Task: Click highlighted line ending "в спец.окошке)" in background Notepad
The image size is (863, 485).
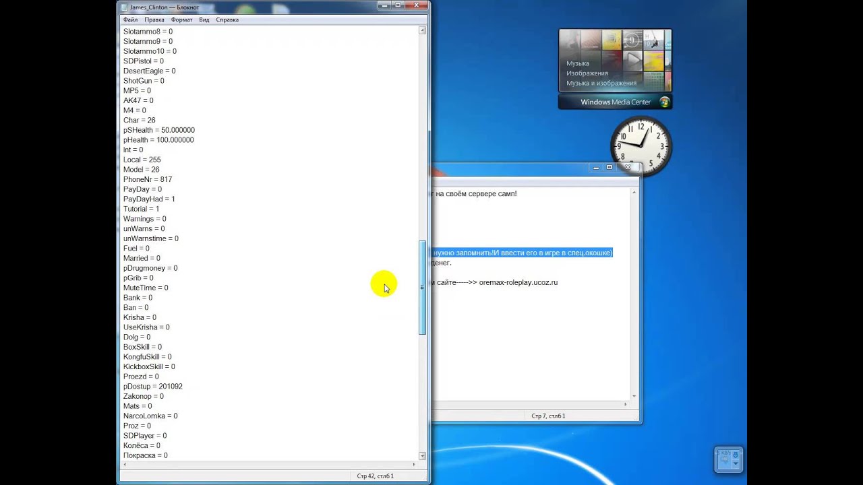Action: coord(522,253)
